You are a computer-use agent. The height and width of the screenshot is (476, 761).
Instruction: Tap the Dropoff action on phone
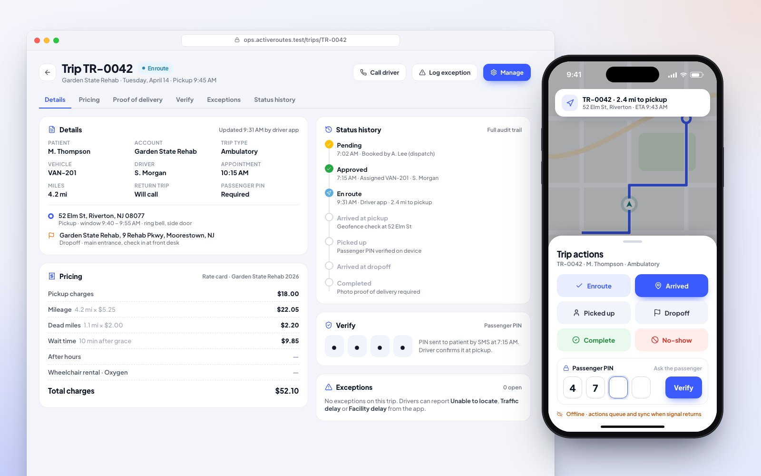672,313
